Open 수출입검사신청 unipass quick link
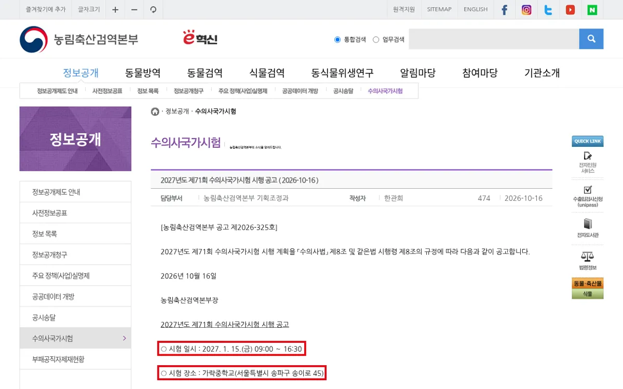Viewport: 623px width, 389px height. point(588,197)
